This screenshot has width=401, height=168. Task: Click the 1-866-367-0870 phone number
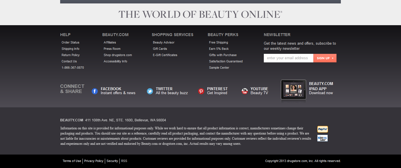[73, 68]
